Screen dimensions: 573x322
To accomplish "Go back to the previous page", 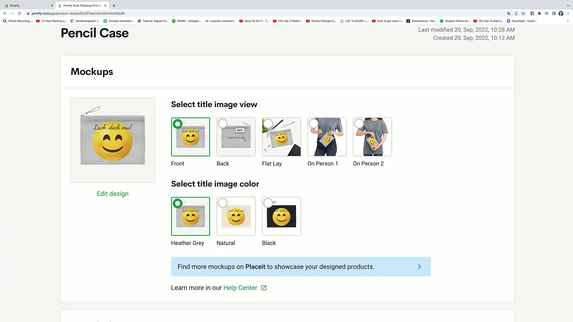I will (5, 13).
